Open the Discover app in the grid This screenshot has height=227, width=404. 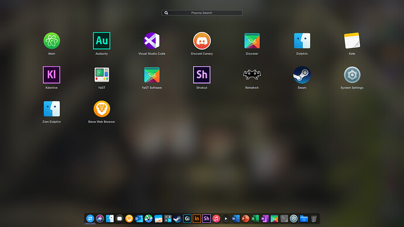[252, 41]
